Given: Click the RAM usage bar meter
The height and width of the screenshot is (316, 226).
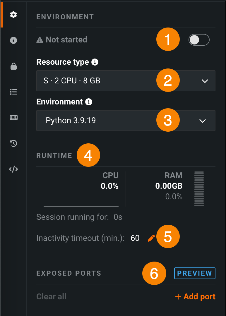Looking at the screenshot, I should tap(199, 189).
